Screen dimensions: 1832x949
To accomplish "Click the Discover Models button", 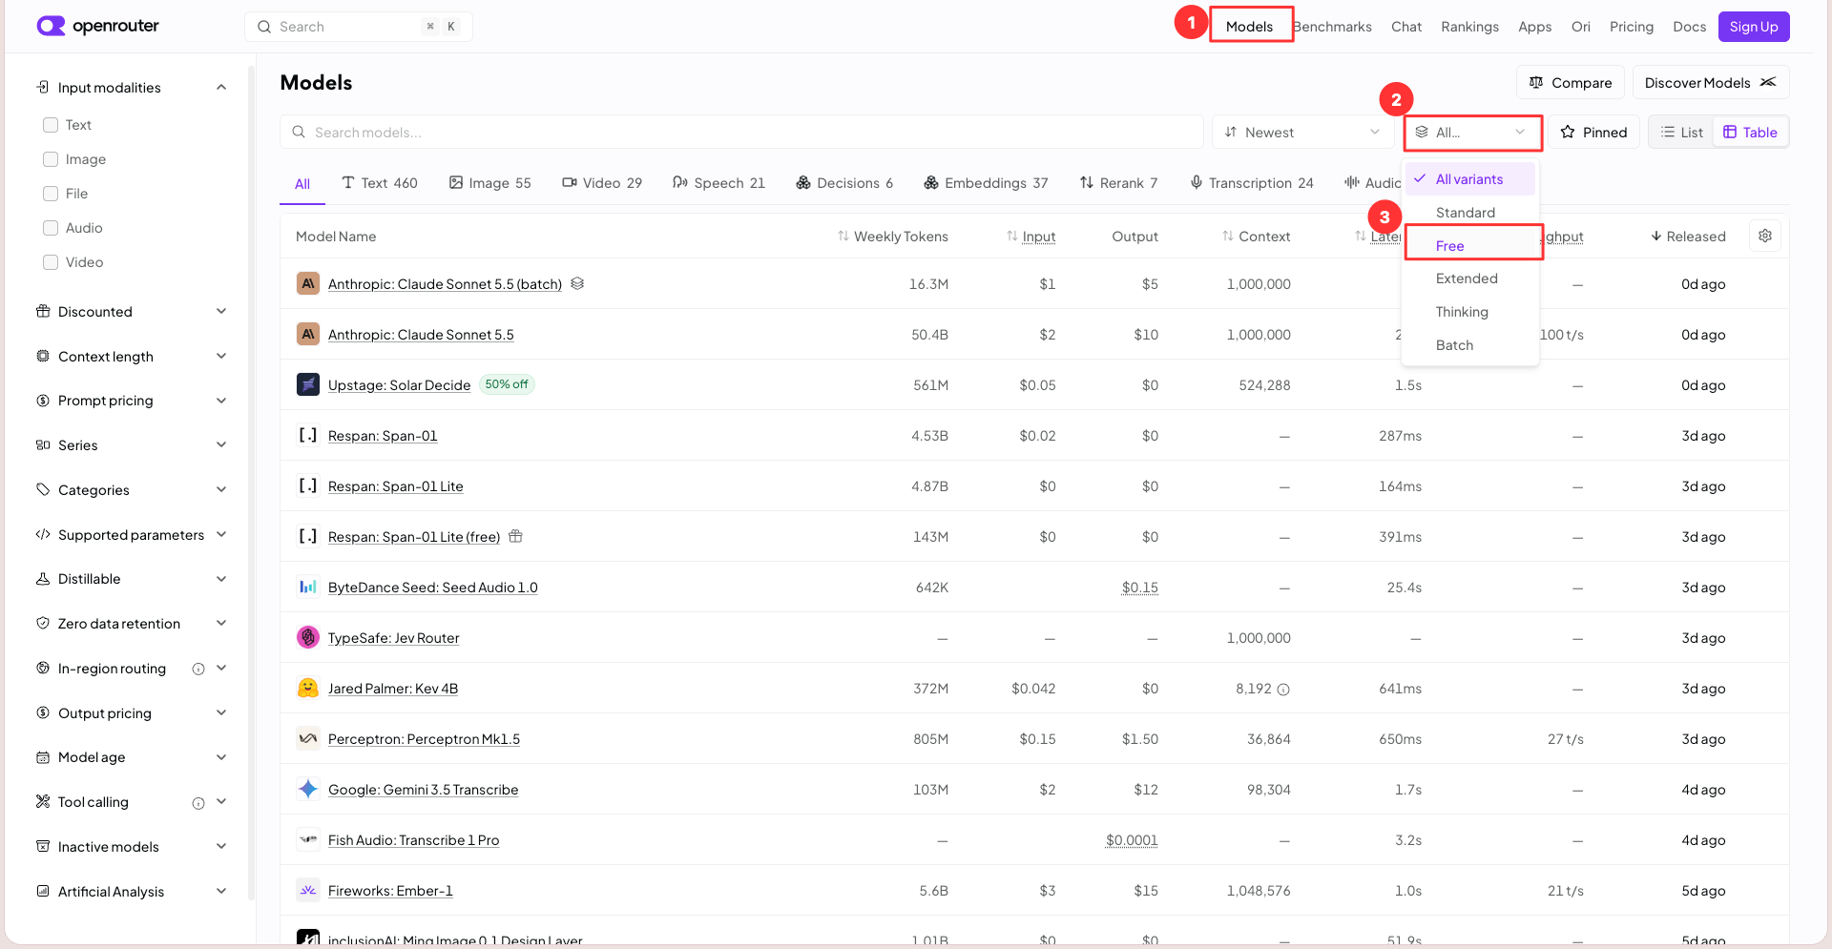I will 1711,82.
